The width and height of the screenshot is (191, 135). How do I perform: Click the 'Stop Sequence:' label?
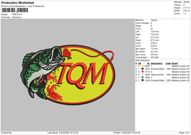pyautogui.click(x=143, y=60)
